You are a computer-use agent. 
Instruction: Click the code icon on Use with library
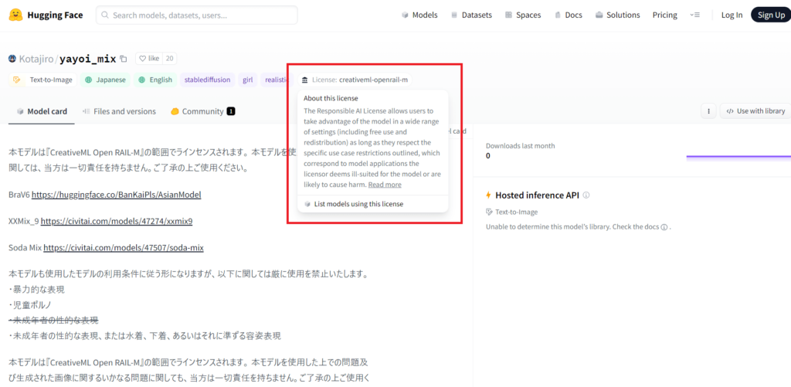729,111
